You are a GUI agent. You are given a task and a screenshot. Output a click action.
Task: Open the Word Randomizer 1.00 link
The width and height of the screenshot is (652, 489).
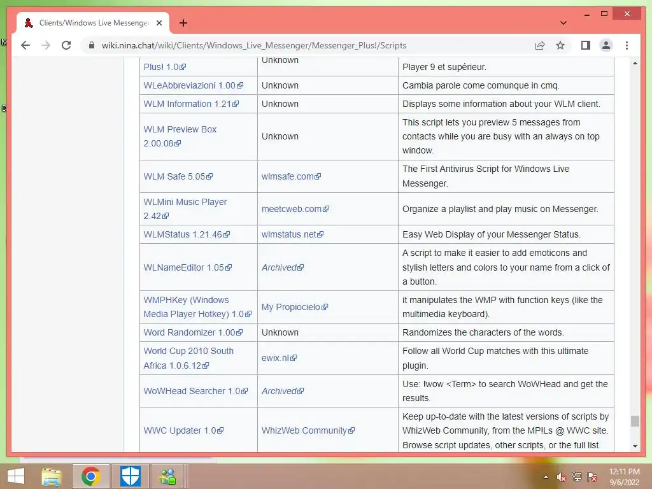click(193, 332)
